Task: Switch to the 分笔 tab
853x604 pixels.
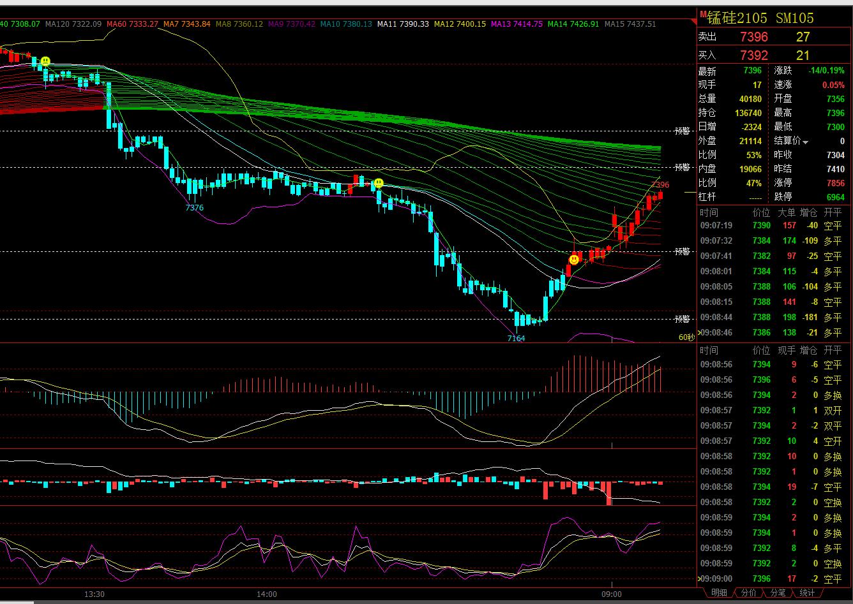Action: [x=778, y=593]
